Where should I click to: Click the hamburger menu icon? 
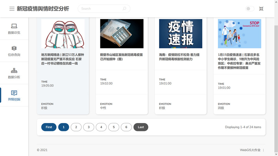tap(12, 9)
